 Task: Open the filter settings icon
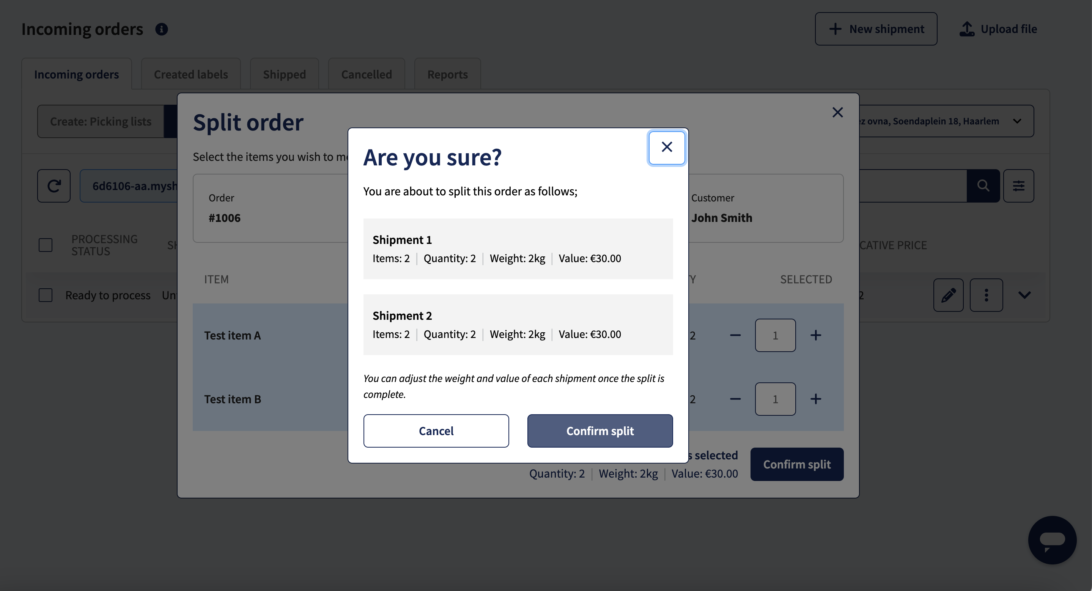(x=1019, y=186)
